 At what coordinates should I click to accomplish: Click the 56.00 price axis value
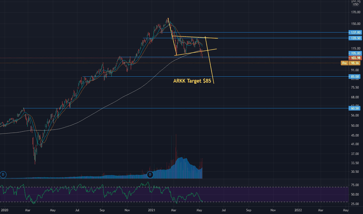click(x=355, y=115)
